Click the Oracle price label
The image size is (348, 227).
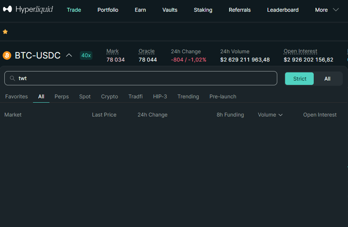(147, 51)
